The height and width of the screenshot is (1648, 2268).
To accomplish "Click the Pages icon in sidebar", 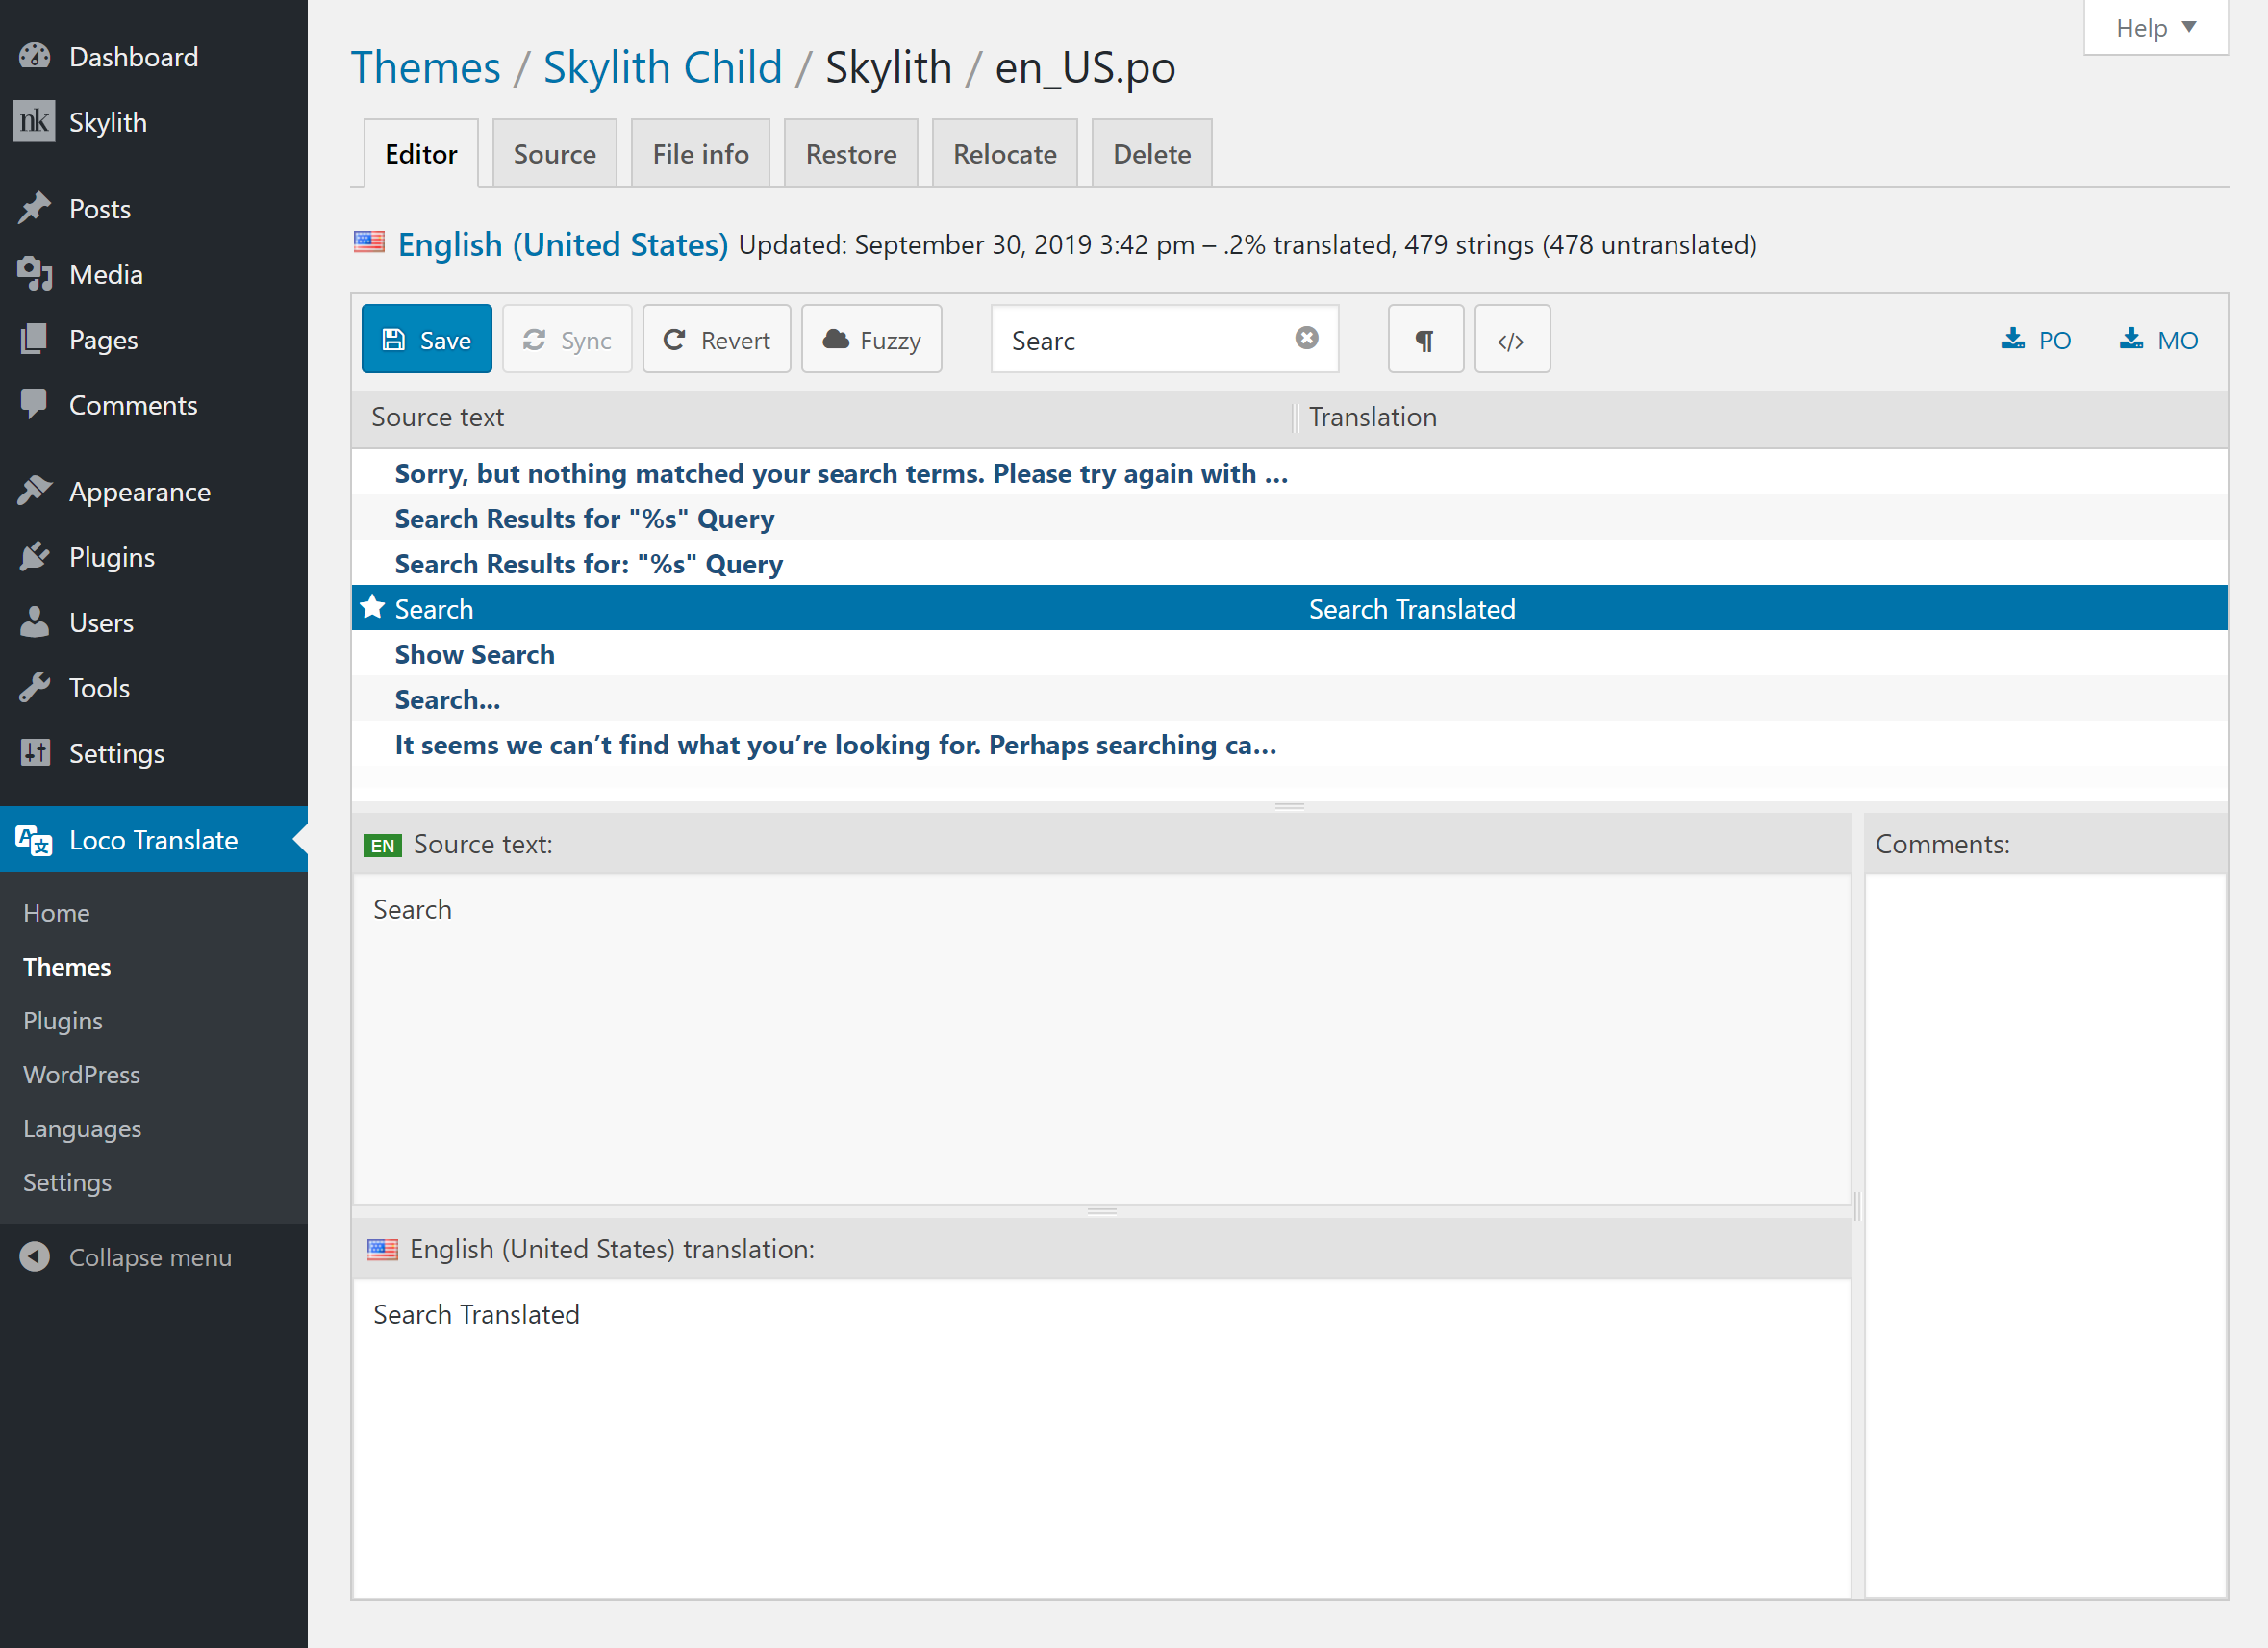I will click(35, 340).
